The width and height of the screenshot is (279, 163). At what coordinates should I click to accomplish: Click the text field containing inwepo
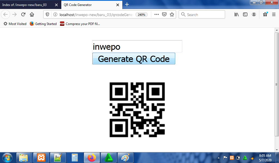point(137,46)
